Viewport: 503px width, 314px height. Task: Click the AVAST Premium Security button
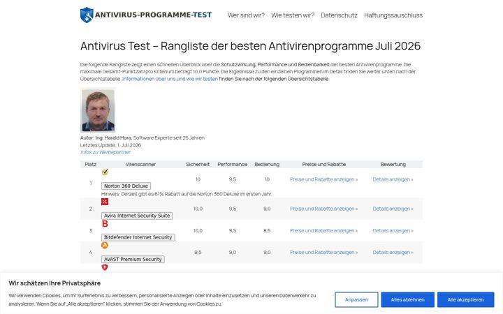pyautogui.click(x=133, y=259)
